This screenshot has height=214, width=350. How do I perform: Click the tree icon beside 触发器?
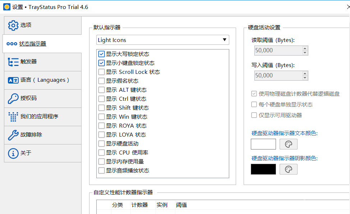click(x=13, y=62)
